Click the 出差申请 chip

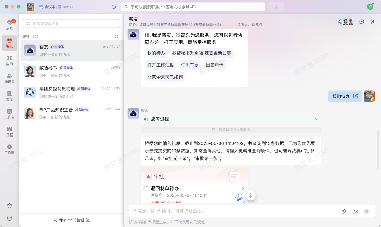point(214,65)
